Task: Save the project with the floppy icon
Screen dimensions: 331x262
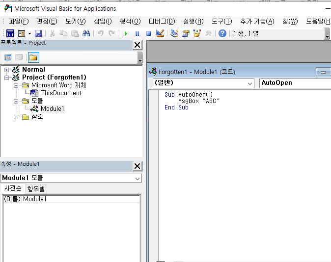Action: point(38,33)
